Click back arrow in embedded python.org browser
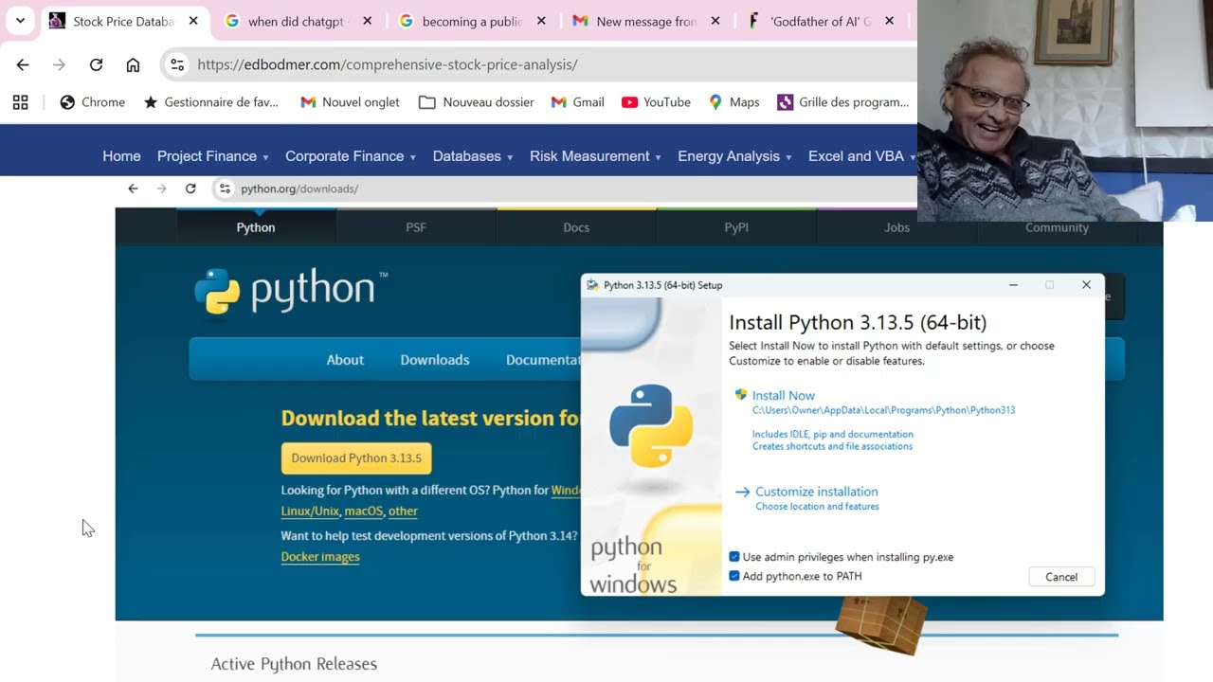The height and width of the screenshot is (682, 1213). (133, 188)
